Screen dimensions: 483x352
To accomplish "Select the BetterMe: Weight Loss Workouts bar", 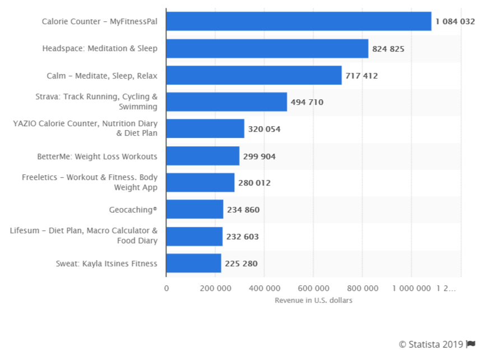I will pos(203,156).
